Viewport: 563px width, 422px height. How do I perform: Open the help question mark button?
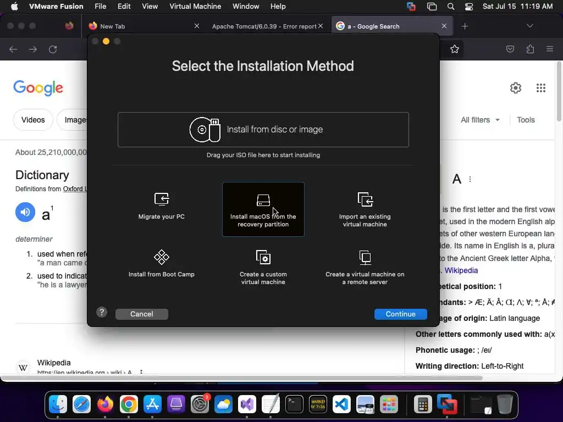102,312
